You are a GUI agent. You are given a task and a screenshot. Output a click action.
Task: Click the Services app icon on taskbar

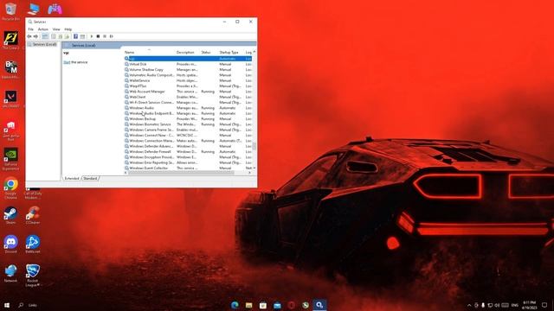[x=319, y=305]
